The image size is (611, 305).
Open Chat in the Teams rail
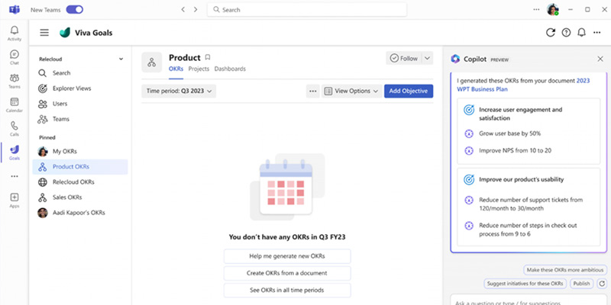pyautogui.click(x=15, y=57)
